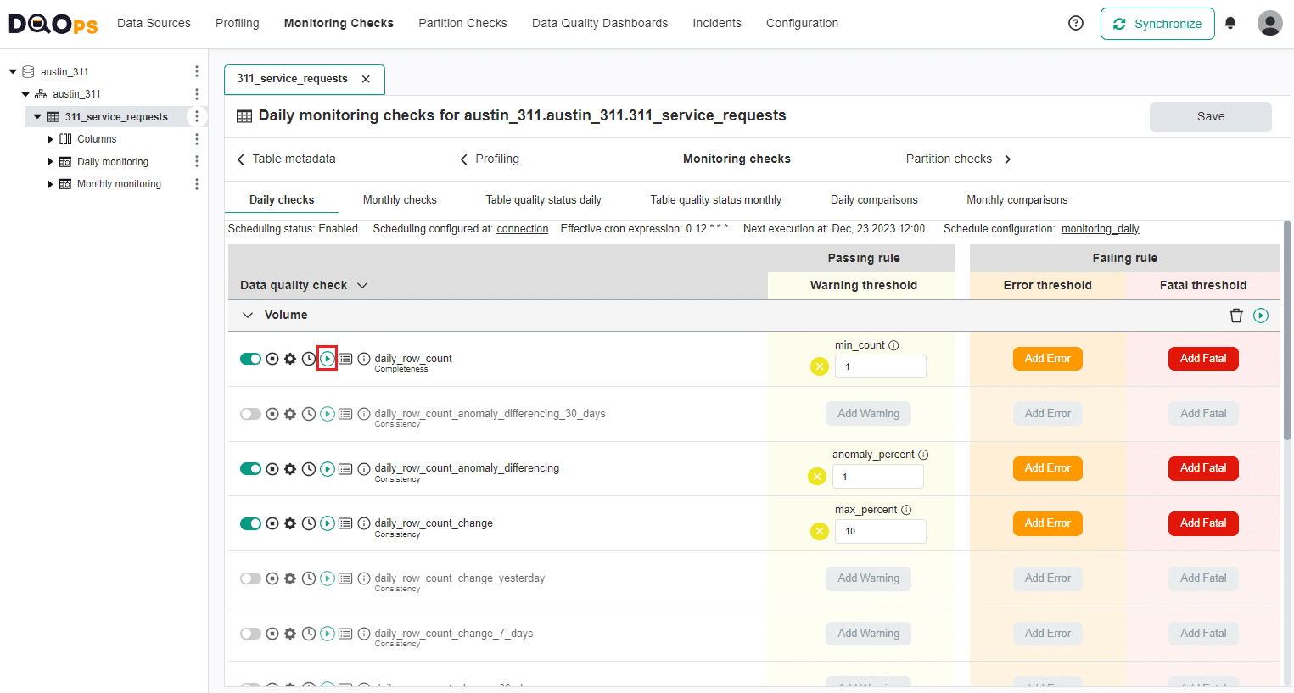Viewport: 1294px width, 693px height.
Task: Enable the daily_row_count_anomaly_differencing_30_days check
Action: click(x=250, y=413)
